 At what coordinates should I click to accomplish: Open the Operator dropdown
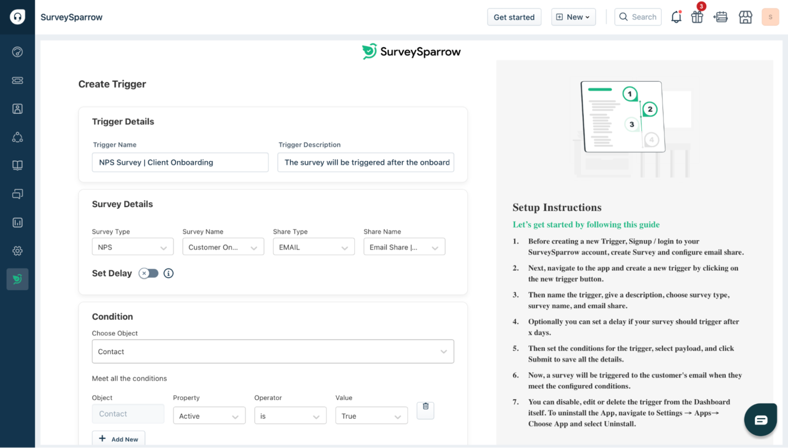[x=290, y=415]
